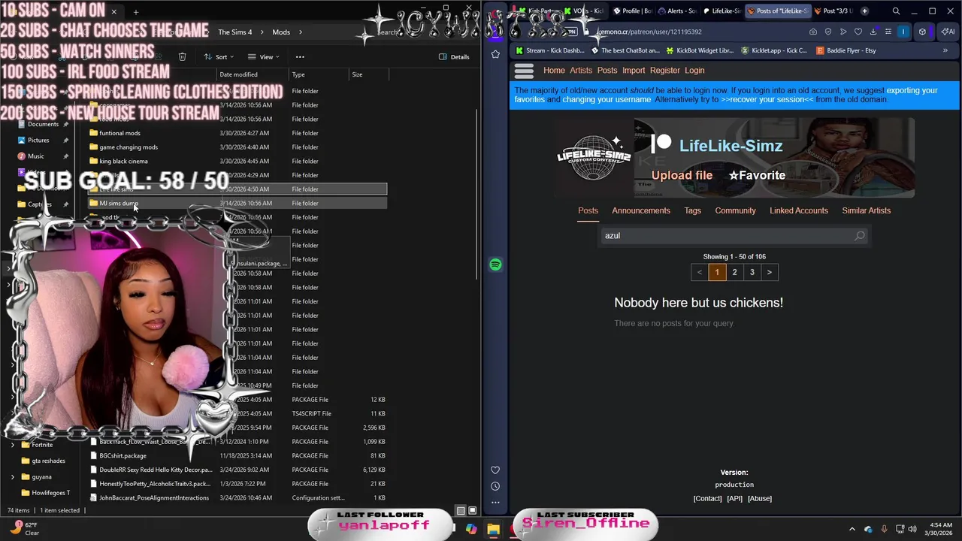Switch to the Announcements tab

[641, 210]
